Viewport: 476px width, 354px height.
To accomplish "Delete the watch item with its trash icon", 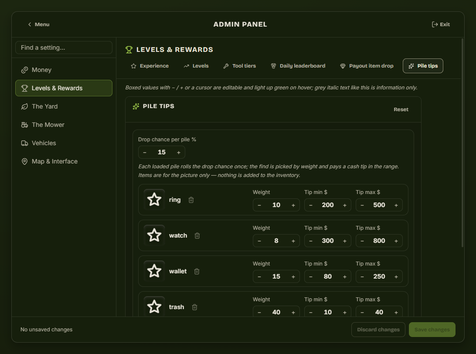I will (x=197, y=235).
